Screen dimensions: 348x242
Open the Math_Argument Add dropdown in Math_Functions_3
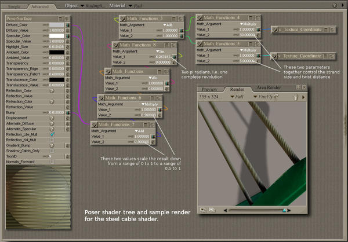click(x=168, y=25)
